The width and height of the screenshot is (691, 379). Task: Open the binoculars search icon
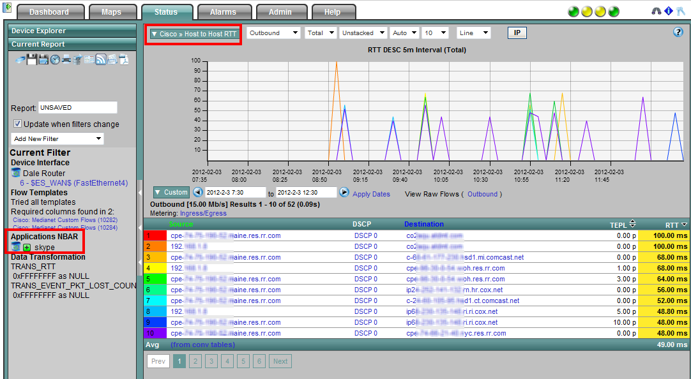click(656, 11)
